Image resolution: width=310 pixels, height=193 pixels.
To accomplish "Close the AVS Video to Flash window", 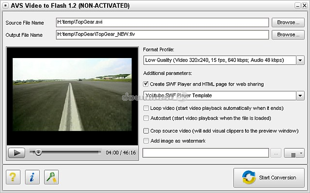I will click(x=304, y=6).
